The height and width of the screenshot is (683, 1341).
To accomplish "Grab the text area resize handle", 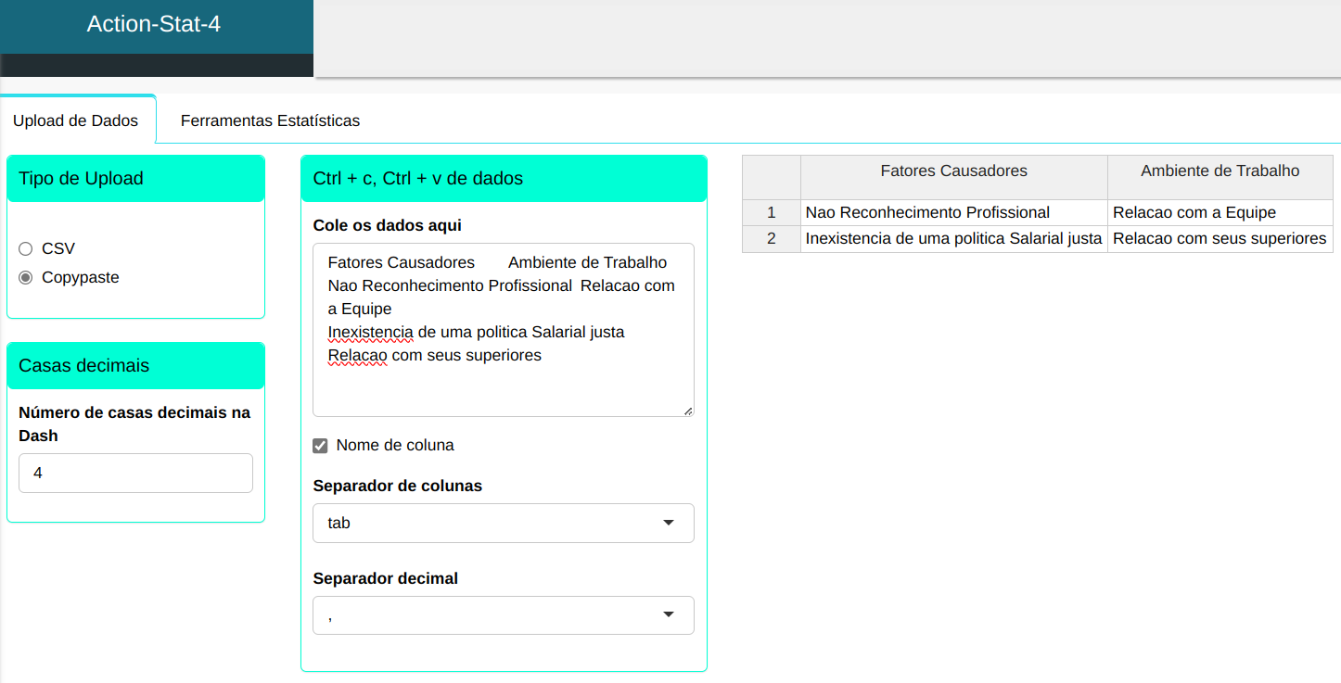I will pyautogui.click(x=688, y=411).
